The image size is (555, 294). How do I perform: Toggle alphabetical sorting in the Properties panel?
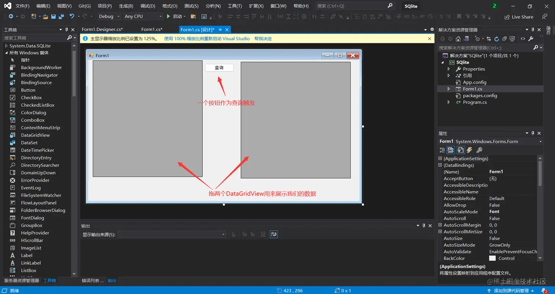[451, 150]
